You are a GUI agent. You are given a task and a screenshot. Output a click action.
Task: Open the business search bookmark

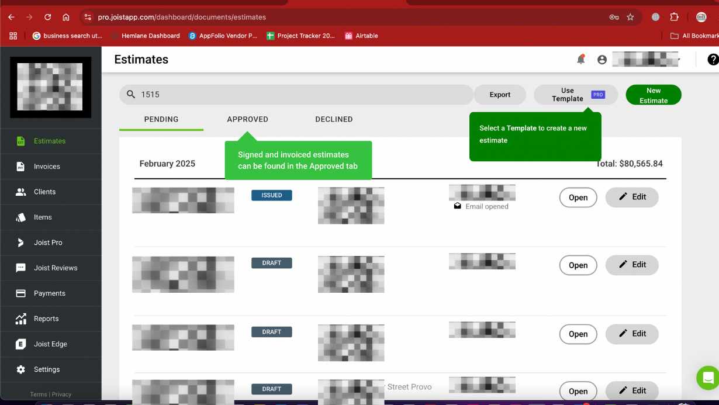pos(67,36)
